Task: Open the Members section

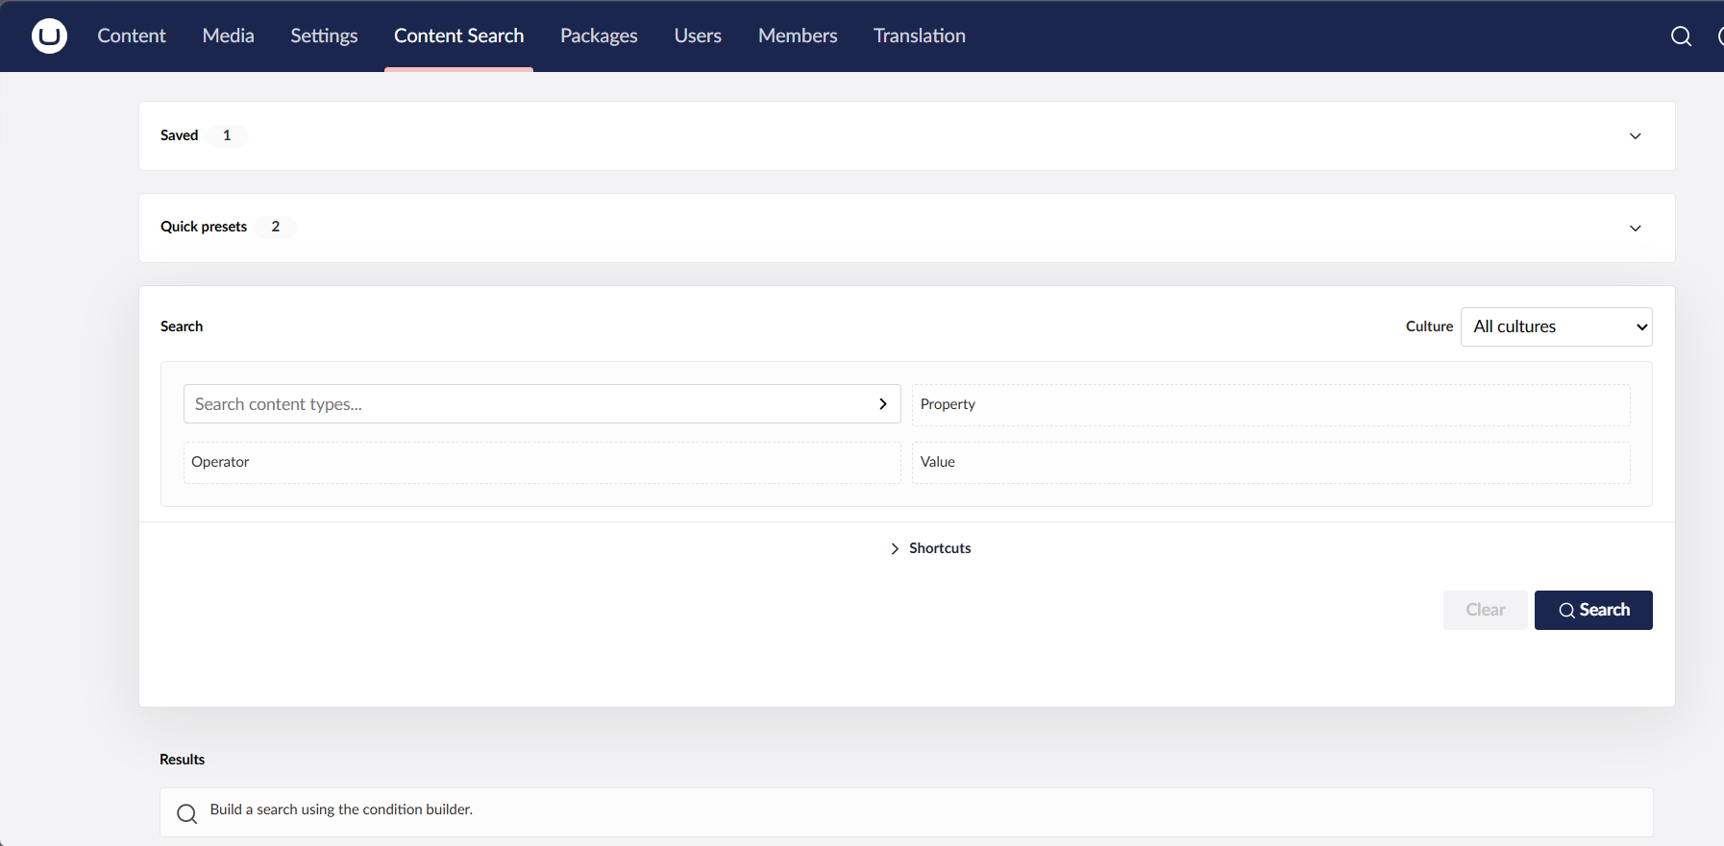Action: coord(798,36)
